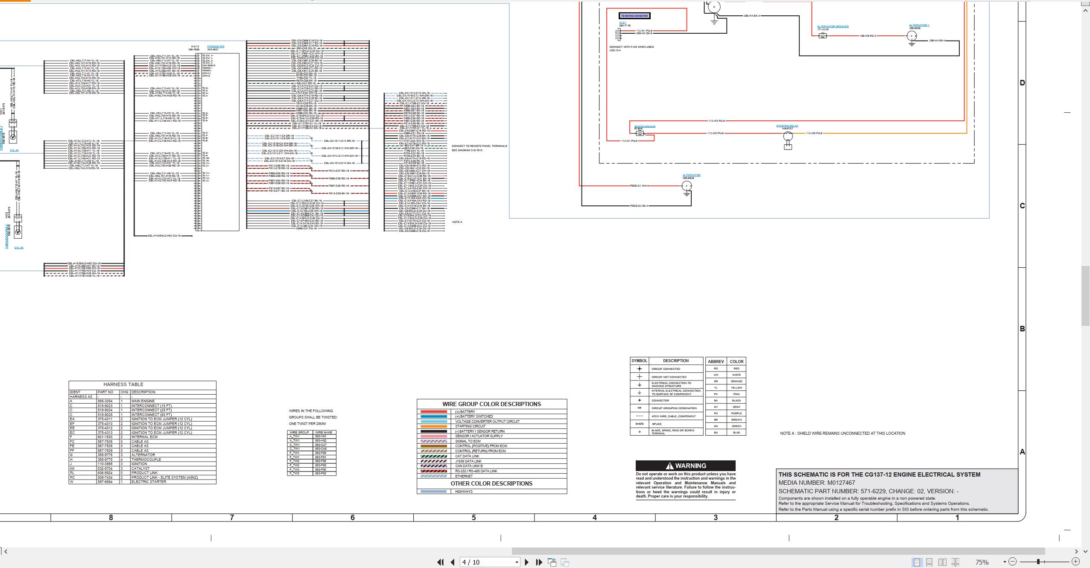This screenshot has height=568, width=1090.
Task: Click the greyed go to next view icon
Action: click(565, 562)
